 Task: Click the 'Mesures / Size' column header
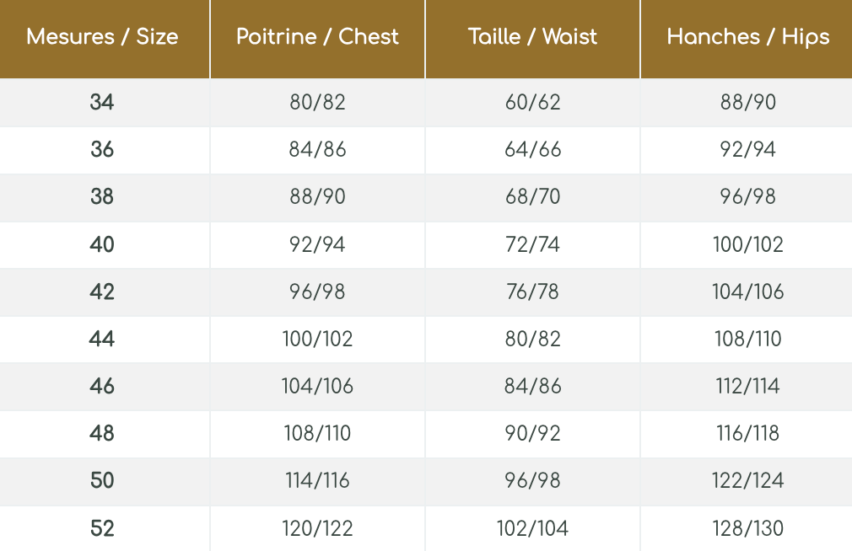(x=103, y=37)
